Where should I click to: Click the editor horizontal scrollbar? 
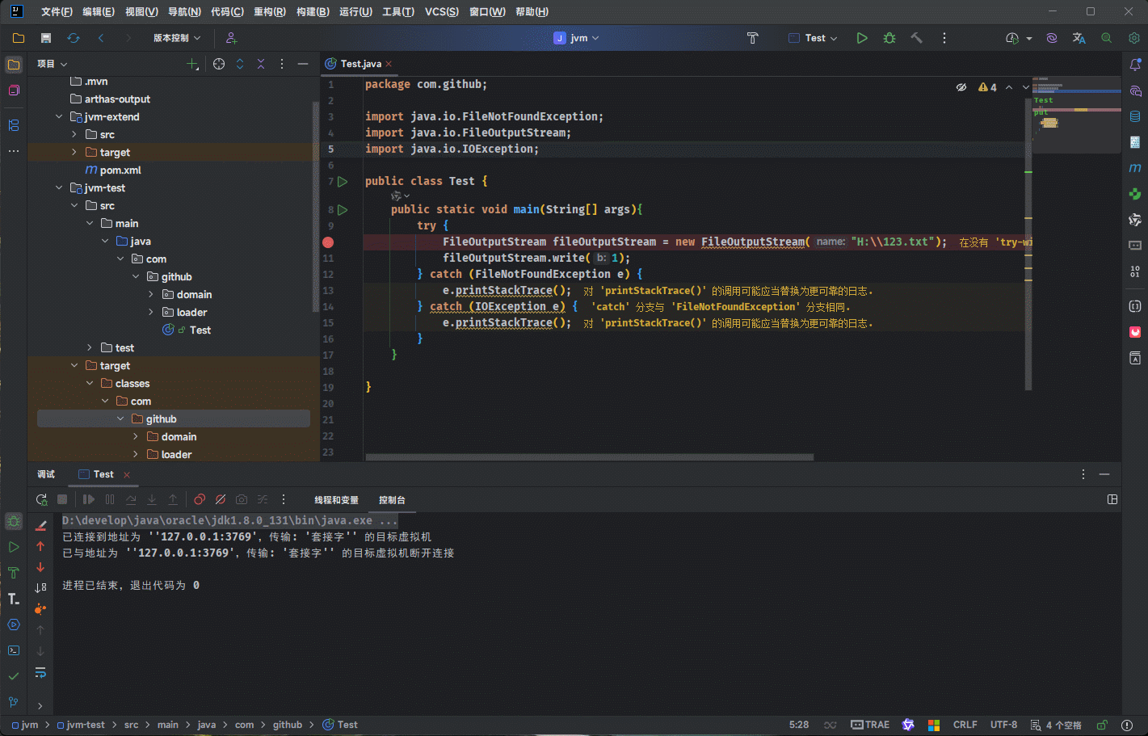pyautogui.click(x=589, y=457)
